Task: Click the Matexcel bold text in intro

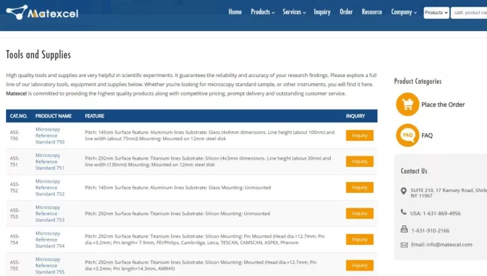Action: point(16,93)
